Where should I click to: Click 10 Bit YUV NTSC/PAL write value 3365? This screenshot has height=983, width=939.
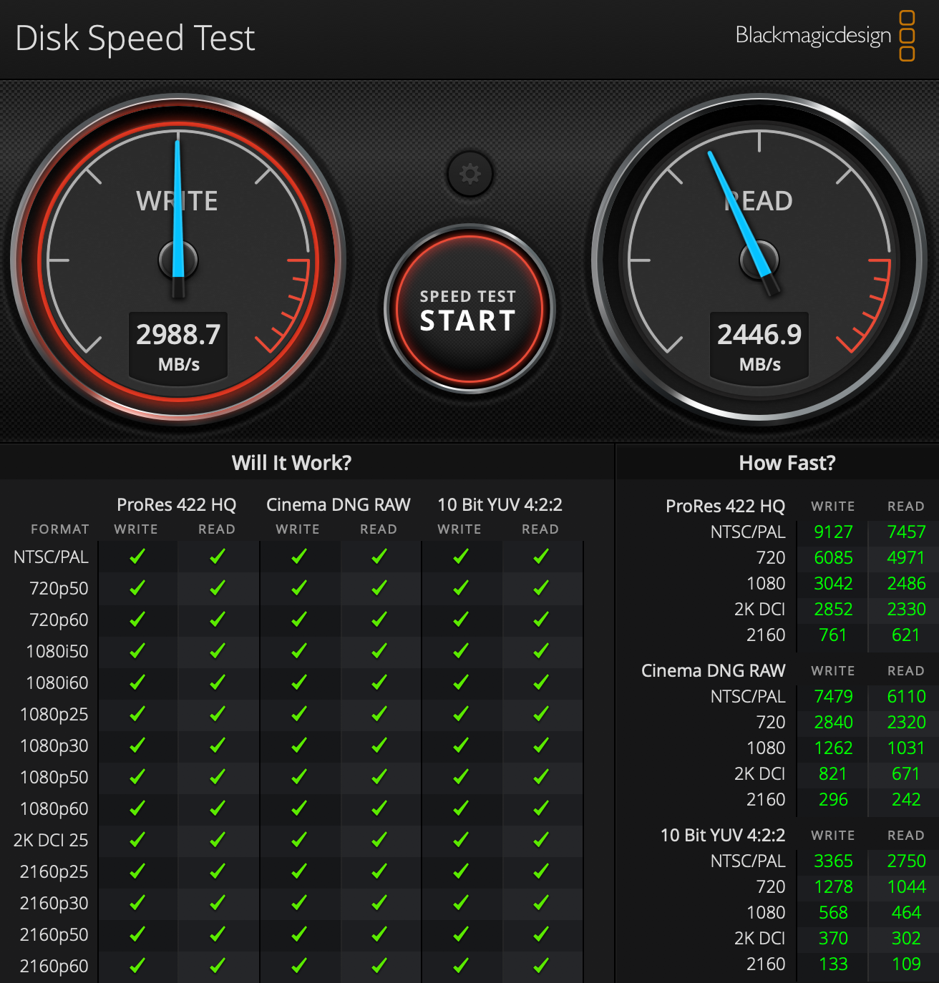pos(834,861)
